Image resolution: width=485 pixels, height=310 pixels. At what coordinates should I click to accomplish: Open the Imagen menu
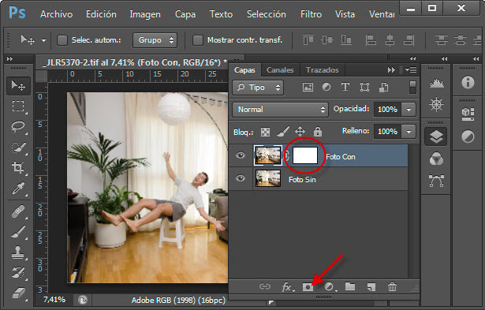(x=145, y=14)
